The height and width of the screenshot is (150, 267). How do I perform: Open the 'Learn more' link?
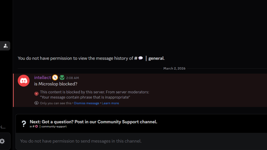tap(110, 103)
